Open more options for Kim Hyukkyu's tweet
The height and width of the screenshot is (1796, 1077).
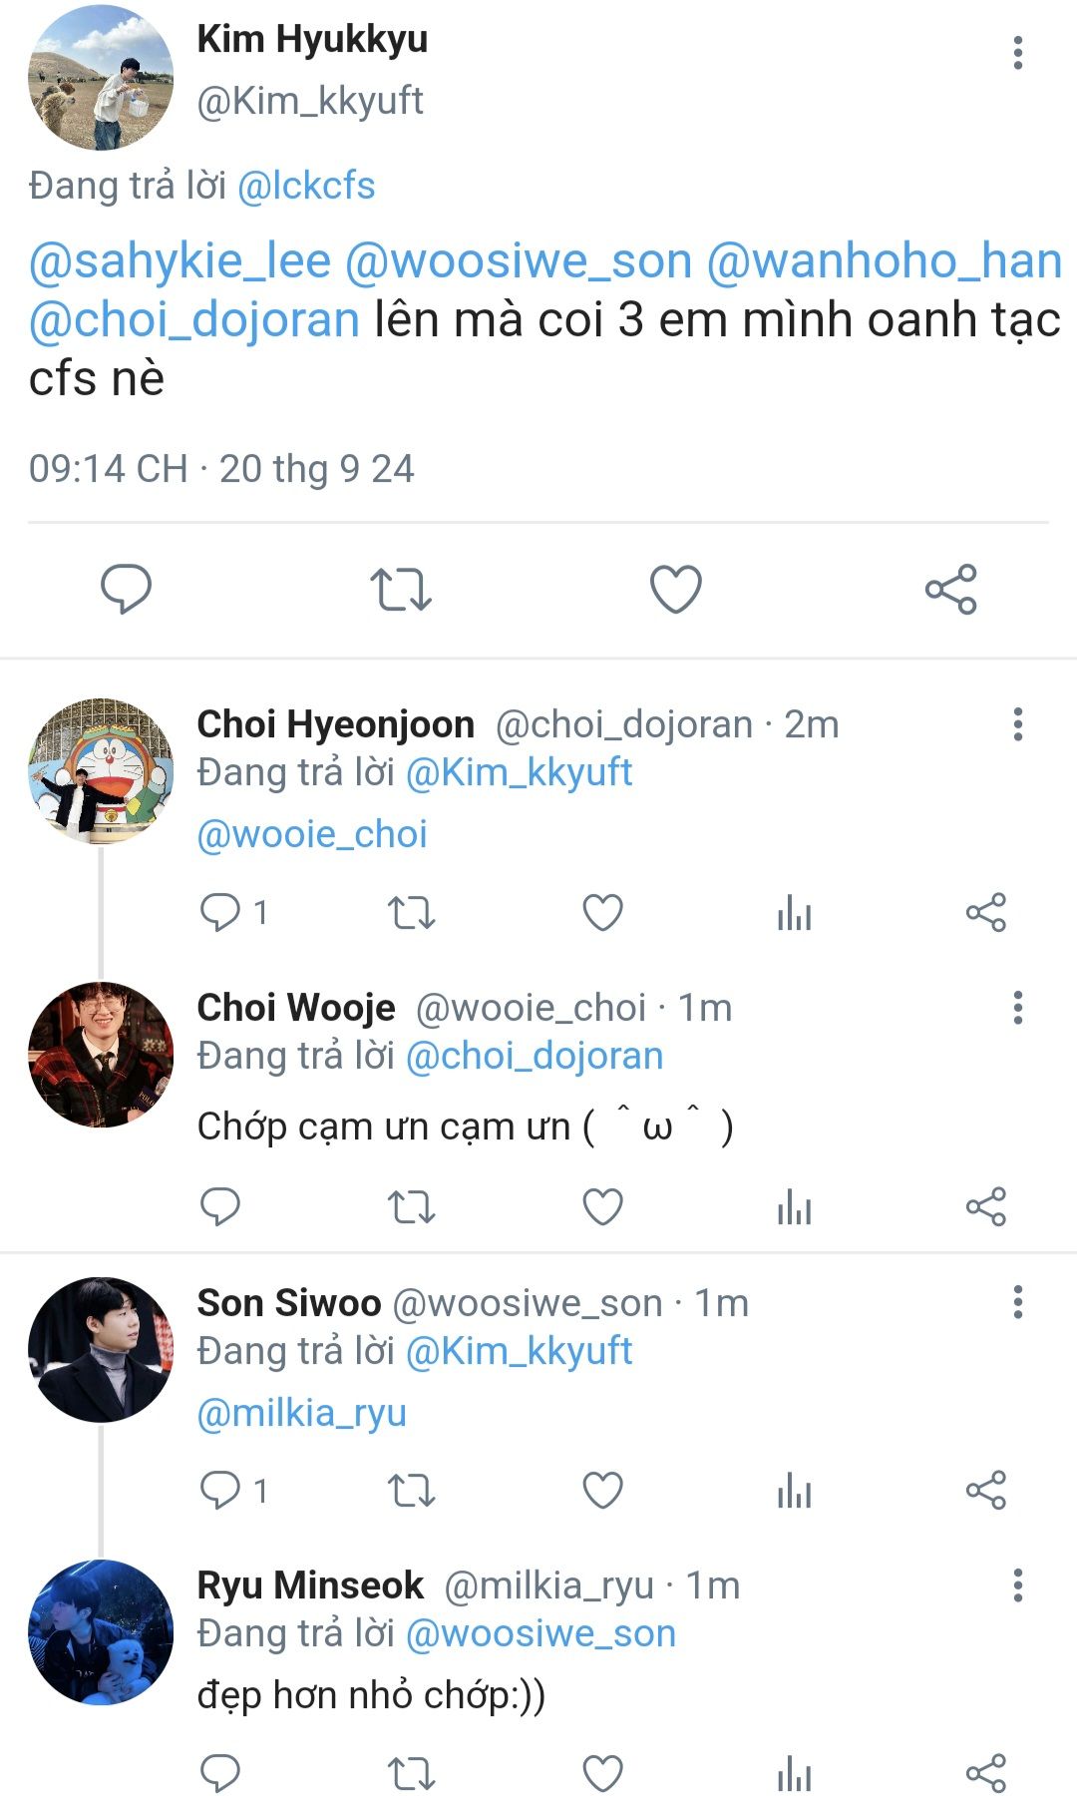pos(1017,53)
